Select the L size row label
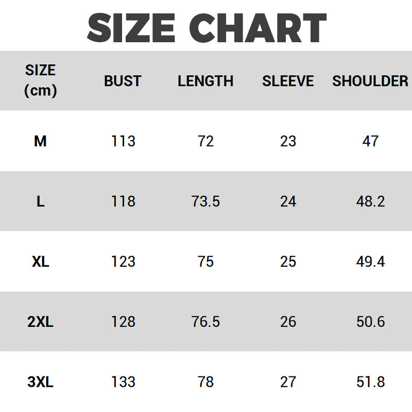Viewport: 412px width, 412px height. coord(40,201)
